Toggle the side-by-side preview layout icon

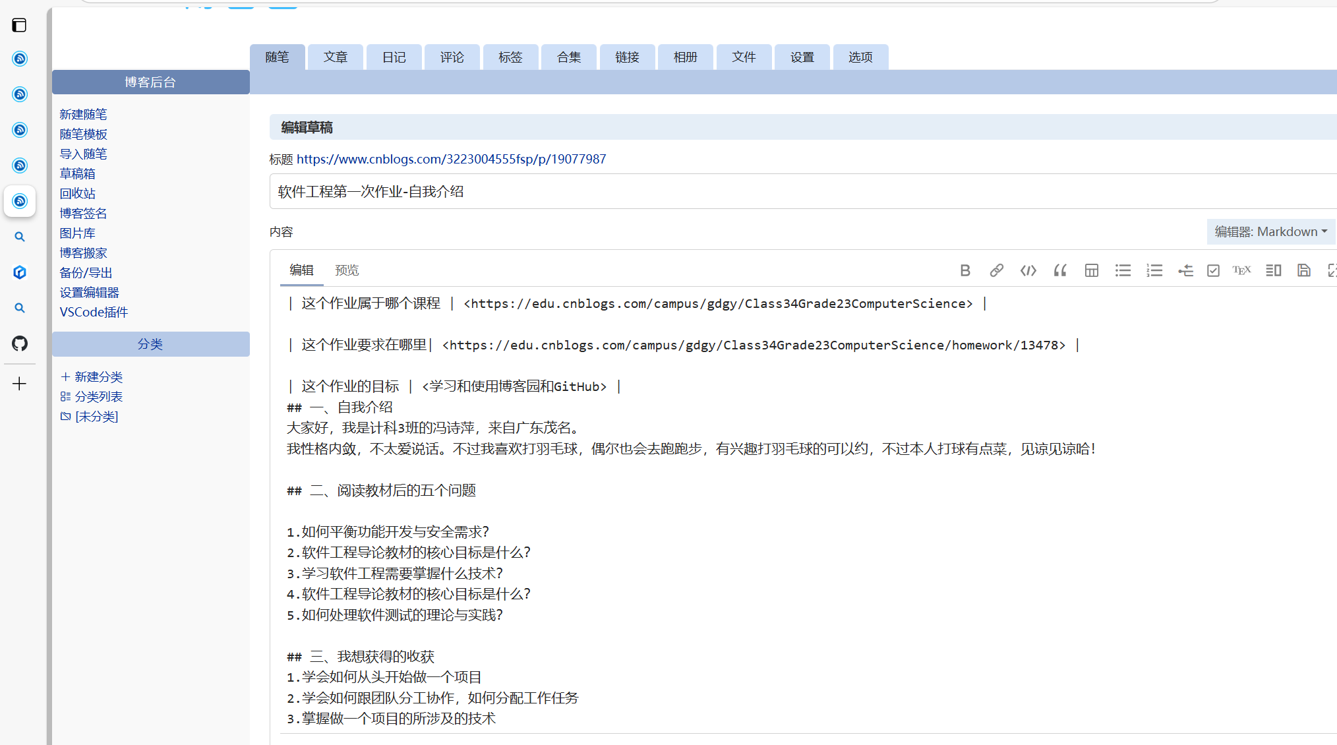coord(1273,270)
